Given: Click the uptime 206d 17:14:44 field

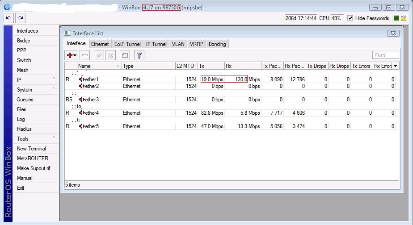Looking at the screenshot, I should click(x=301, y=18).
